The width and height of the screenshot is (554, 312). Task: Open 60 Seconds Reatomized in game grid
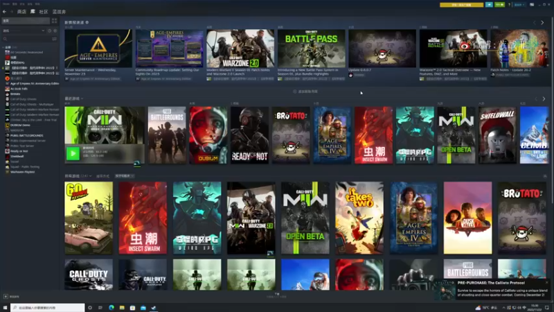89,218
